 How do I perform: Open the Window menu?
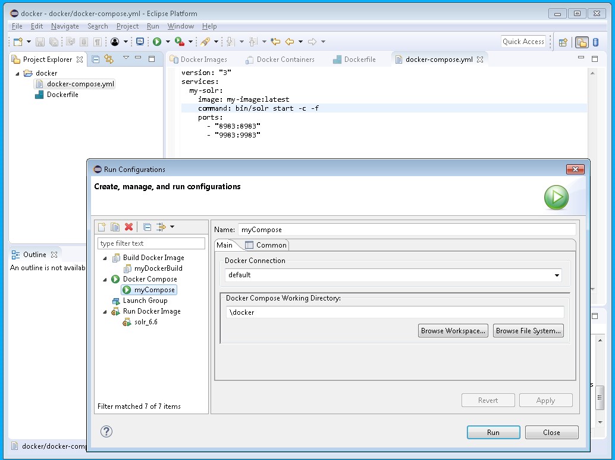pos(180,26)
